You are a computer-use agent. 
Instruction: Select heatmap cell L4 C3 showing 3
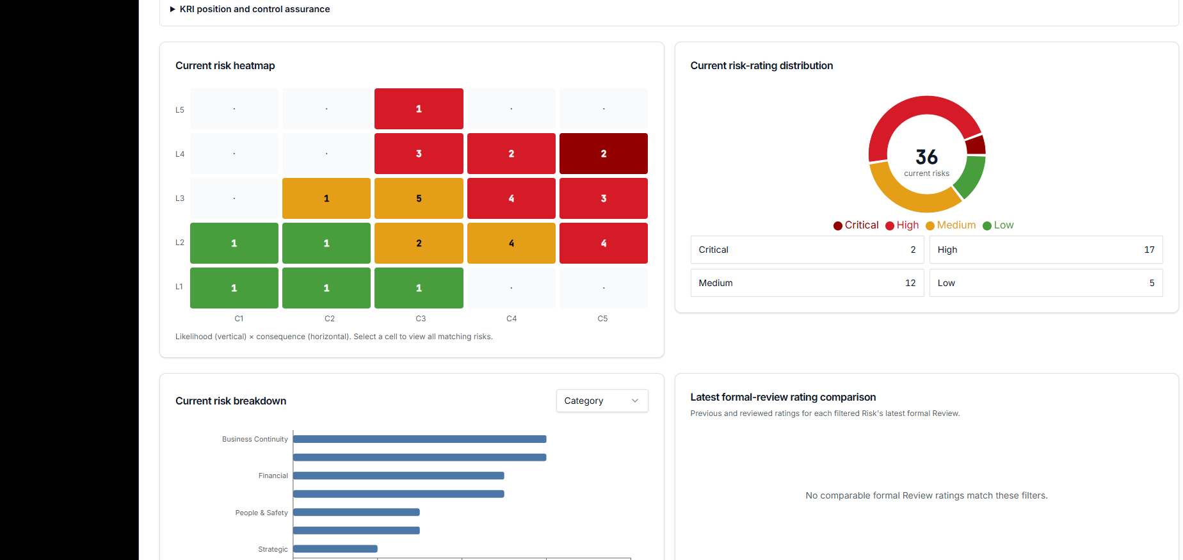pos(419,154)
